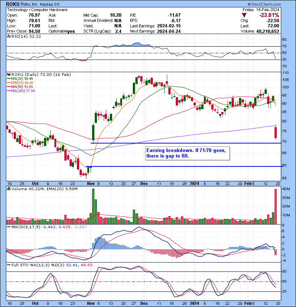Viewport: 296px width, 307px height.
Task: Click the Low value 71.00
Action: [x=34, y=26]
